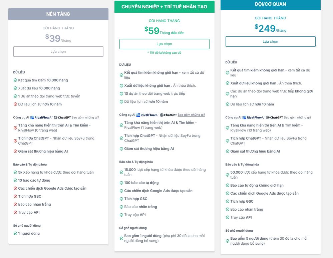Open 'Bao gồm những gì?' link in Nền Tảng plan

[x=85, y=117]
